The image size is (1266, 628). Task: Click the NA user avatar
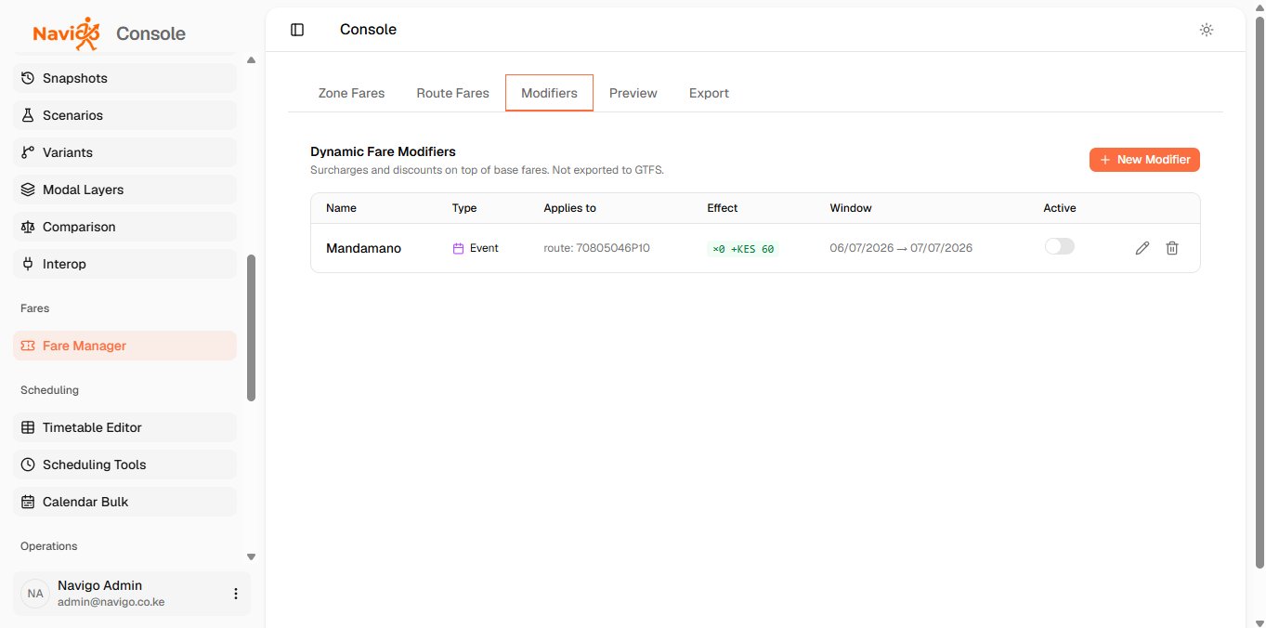coord(35,594)
